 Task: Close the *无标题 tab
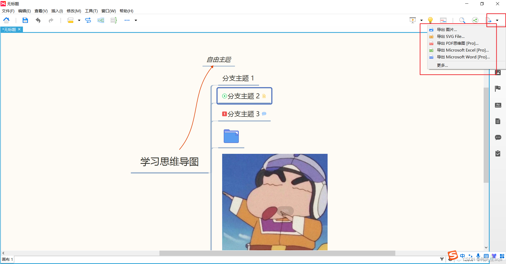(19, 29)
